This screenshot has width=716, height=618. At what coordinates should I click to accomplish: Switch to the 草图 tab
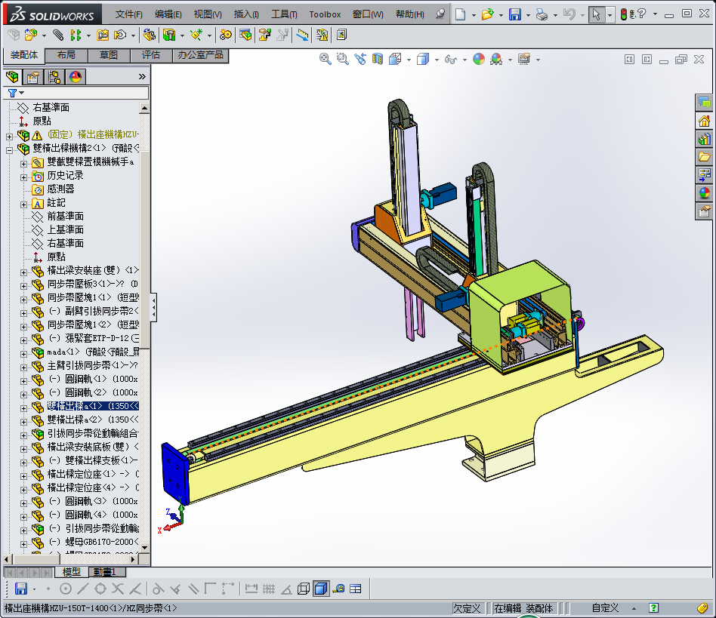109,55
